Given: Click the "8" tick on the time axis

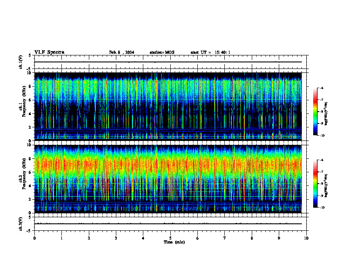Looking at the screenshot, I should 252,238.
